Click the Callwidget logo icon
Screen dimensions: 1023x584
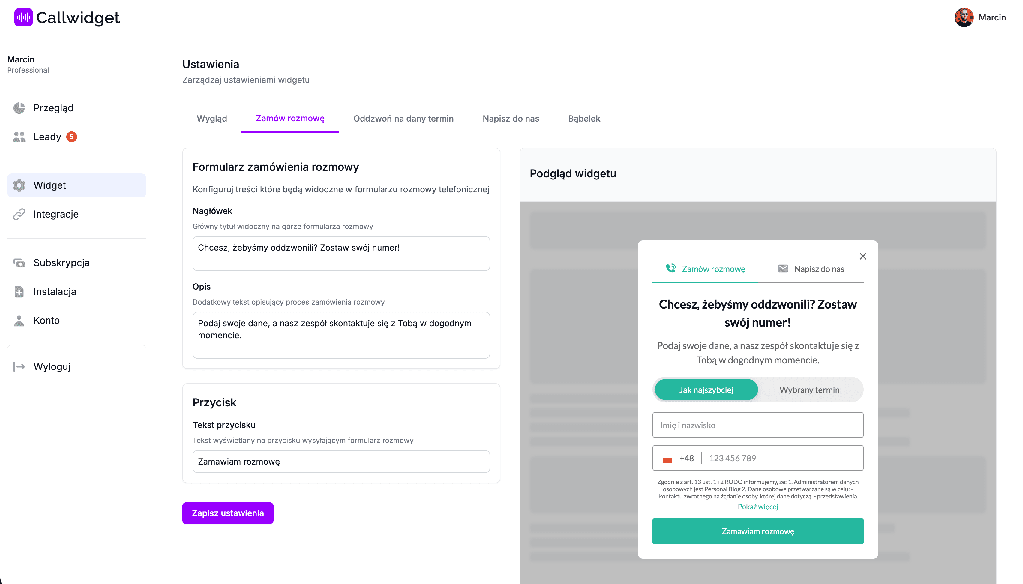(x=23, y=17)
